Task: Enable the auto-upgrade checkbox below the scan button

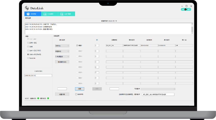Action: [x=76, y=94]
